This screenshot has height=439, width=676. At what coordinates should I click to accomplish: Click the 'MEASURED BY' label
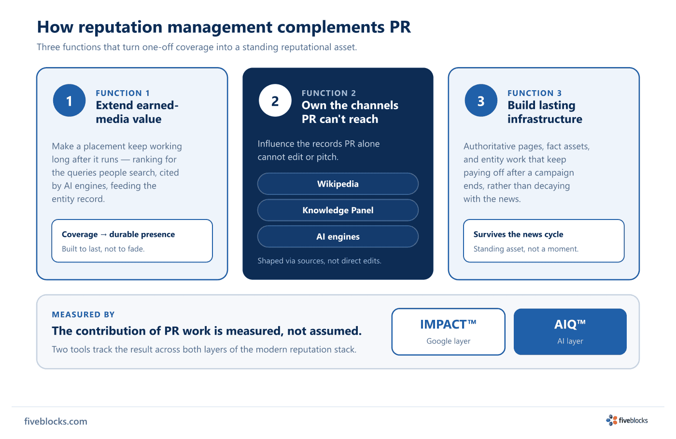pyautogui.click(x=84, y=315)
